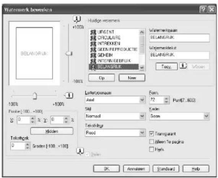Click watermark list scroll up arrow

click(142, 32)
